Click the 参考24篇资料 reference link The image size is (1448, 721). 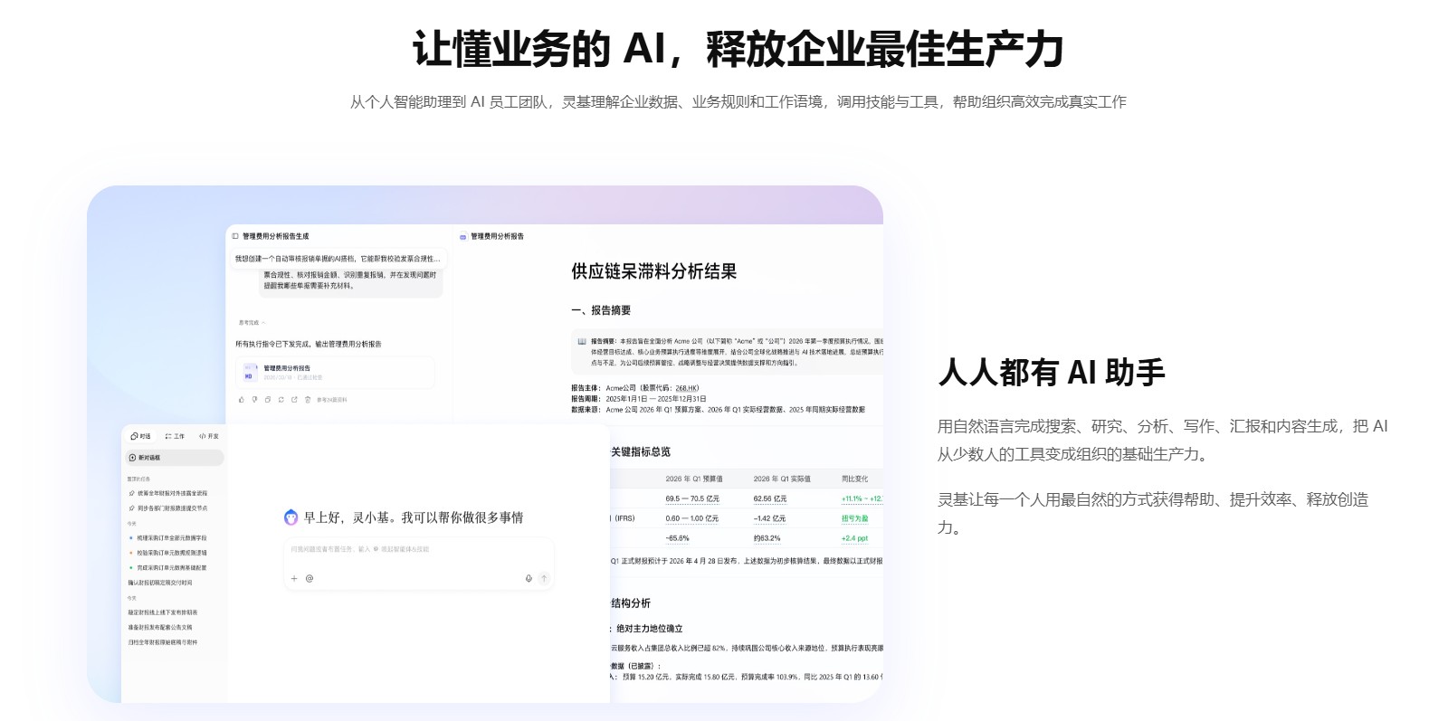pyautogui.click(x=331, y=400)
